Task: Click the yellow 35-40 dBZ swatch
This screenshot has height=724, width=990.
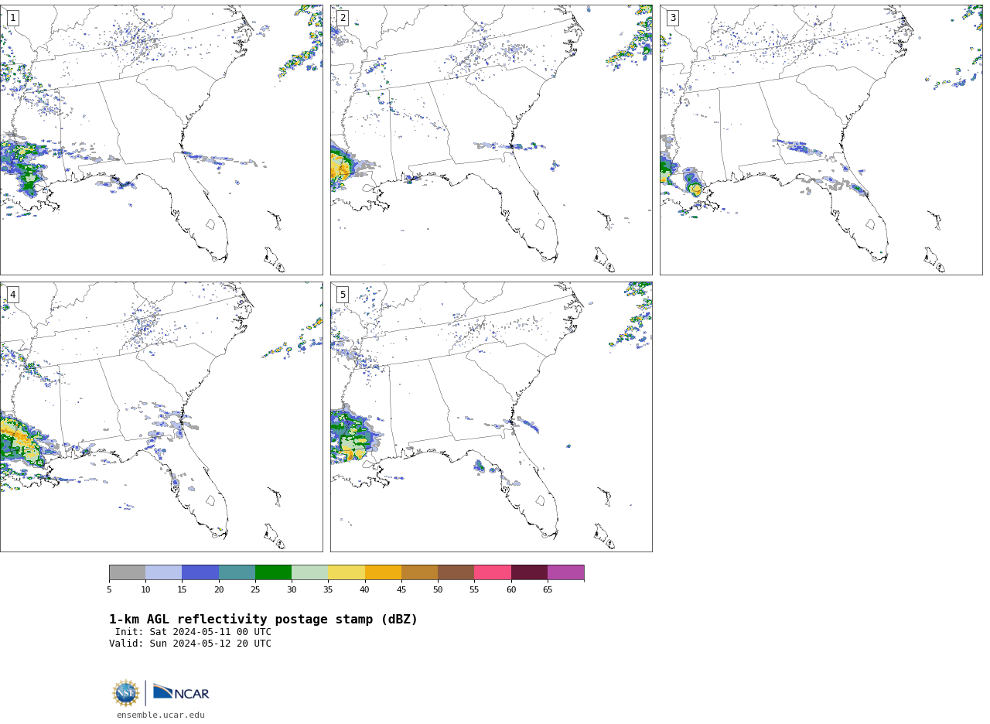Action: (x=346, y=572)
